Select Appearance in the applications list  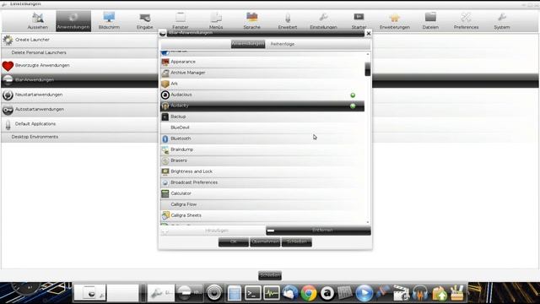[262, 62]
